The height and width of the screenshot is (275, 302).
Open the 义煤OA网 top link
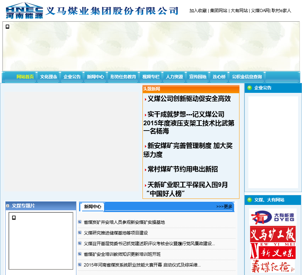260,11
